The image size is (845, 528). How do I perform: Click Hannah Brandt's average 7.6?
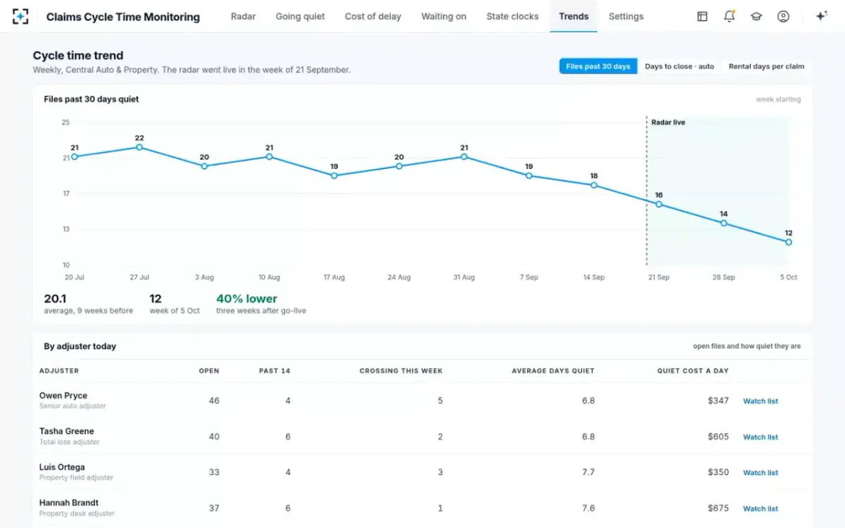(589, 508)
